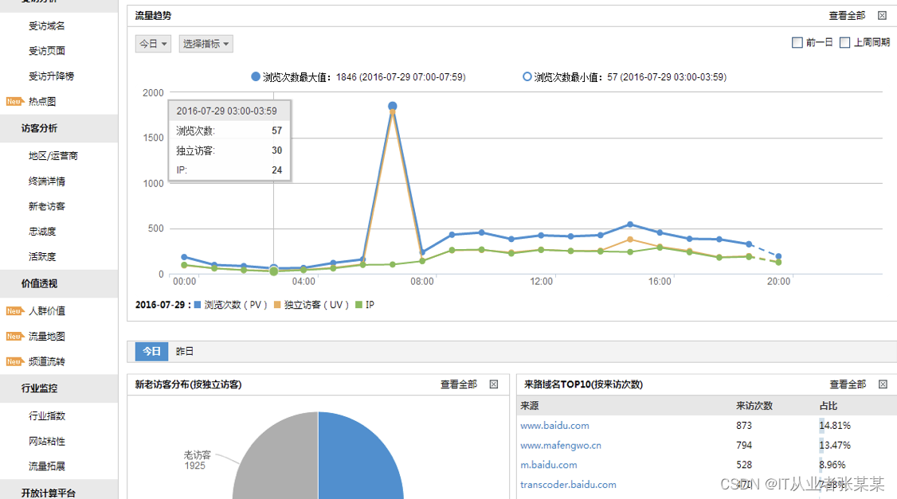
Task: Click 查看全部 in the 流量趋势 header
Action: (847, 15)
